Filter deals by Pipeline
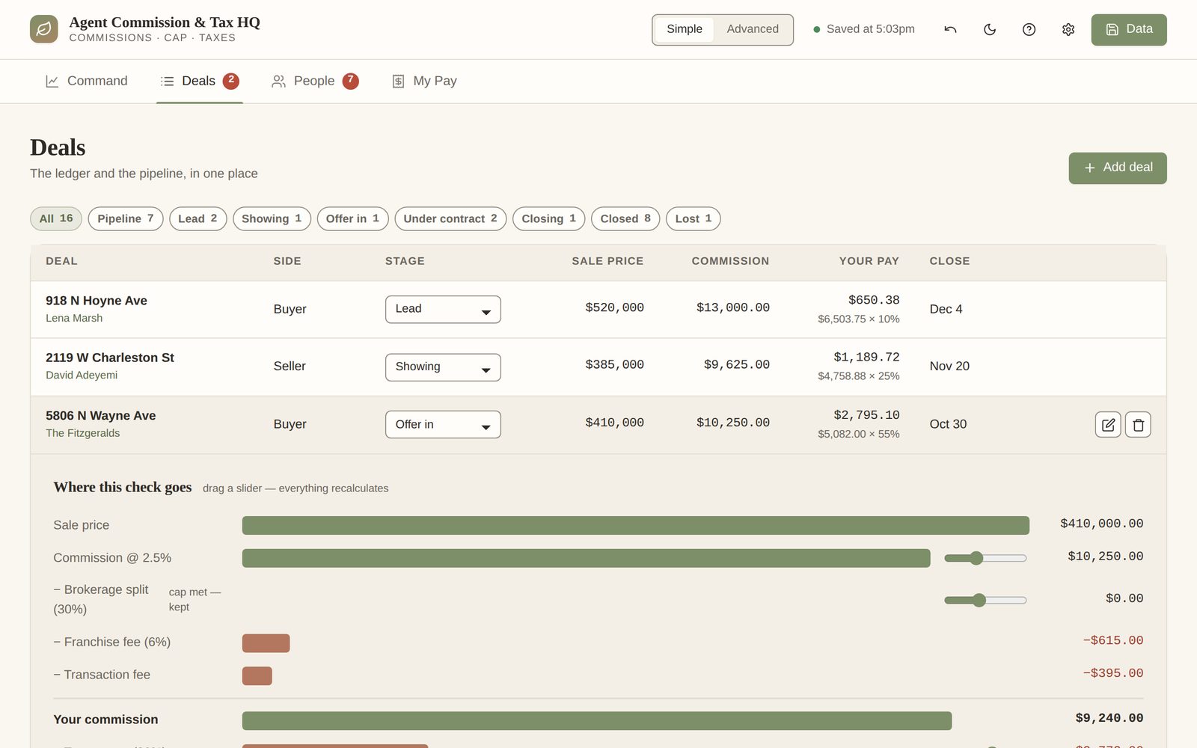1197x748 pixels. [126, 218]
